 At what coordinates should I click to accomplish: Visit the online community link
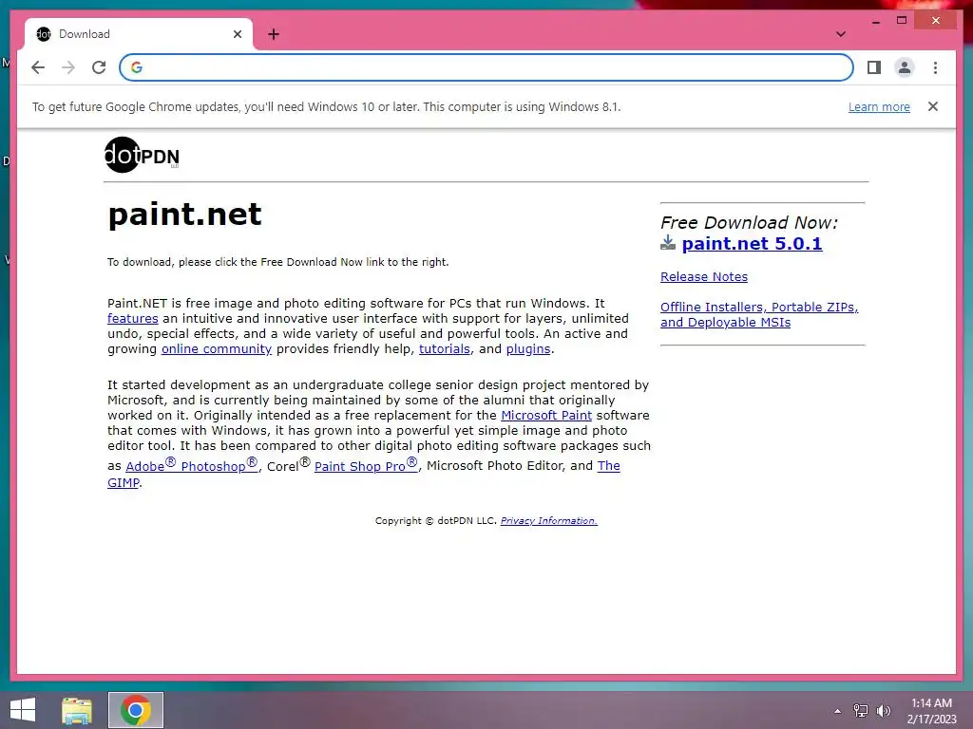point(217,349)
